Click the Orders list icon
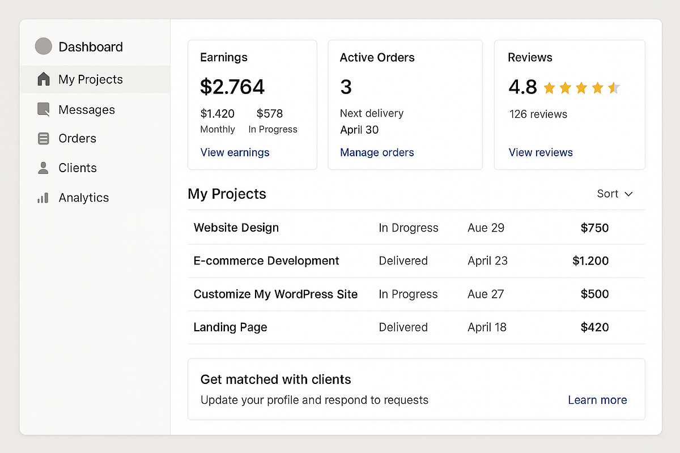 point(43,139)
